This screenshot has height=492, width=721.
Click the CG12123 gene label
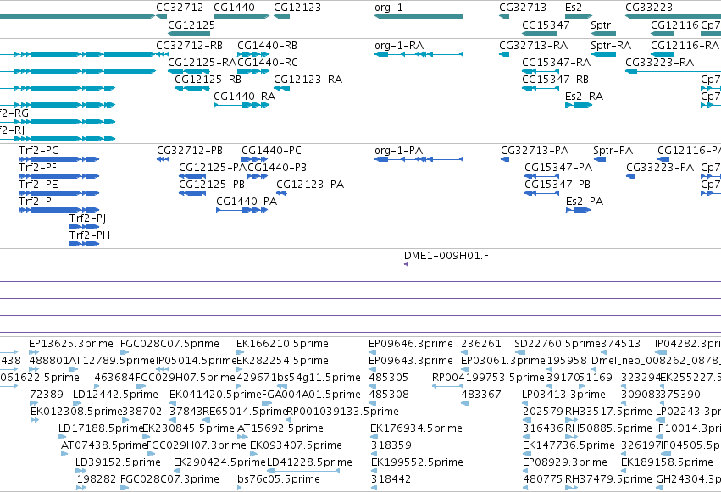tap(297, 8)
